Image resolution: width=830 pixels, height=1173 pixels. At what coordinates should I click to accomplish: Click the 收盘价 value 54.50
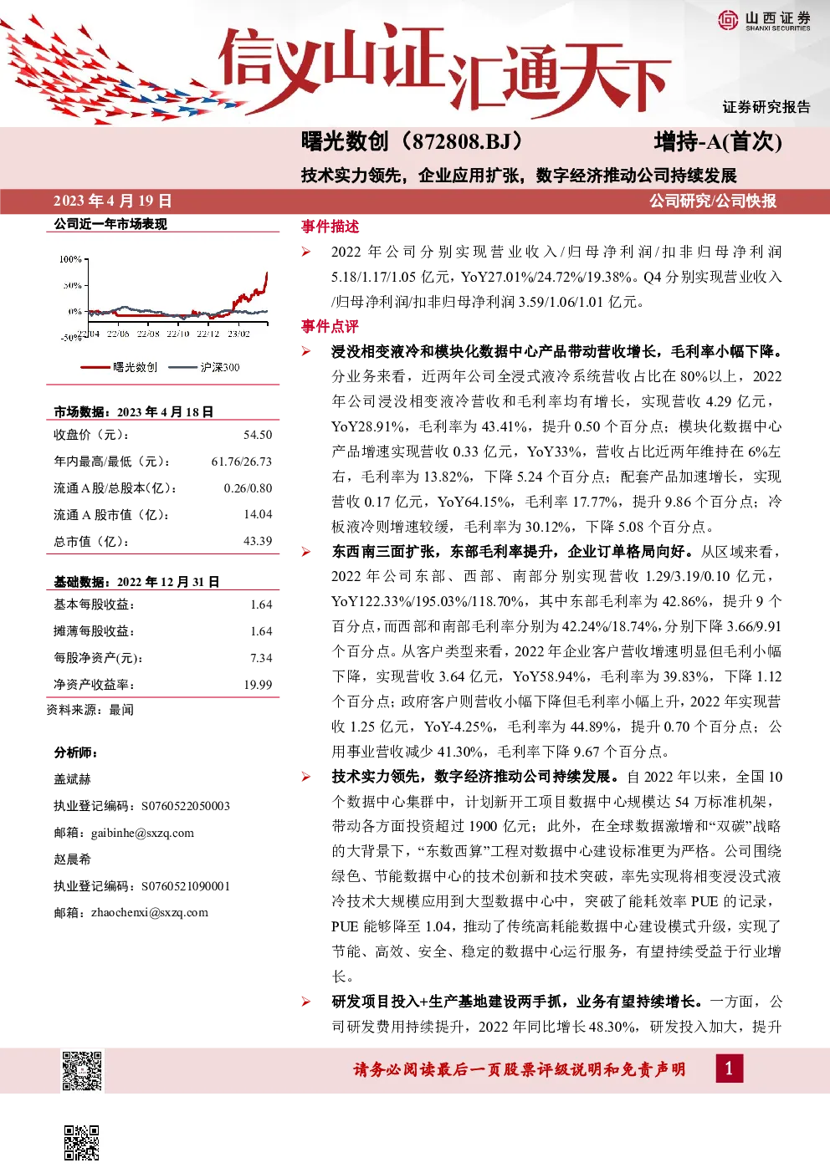[258, 435]
